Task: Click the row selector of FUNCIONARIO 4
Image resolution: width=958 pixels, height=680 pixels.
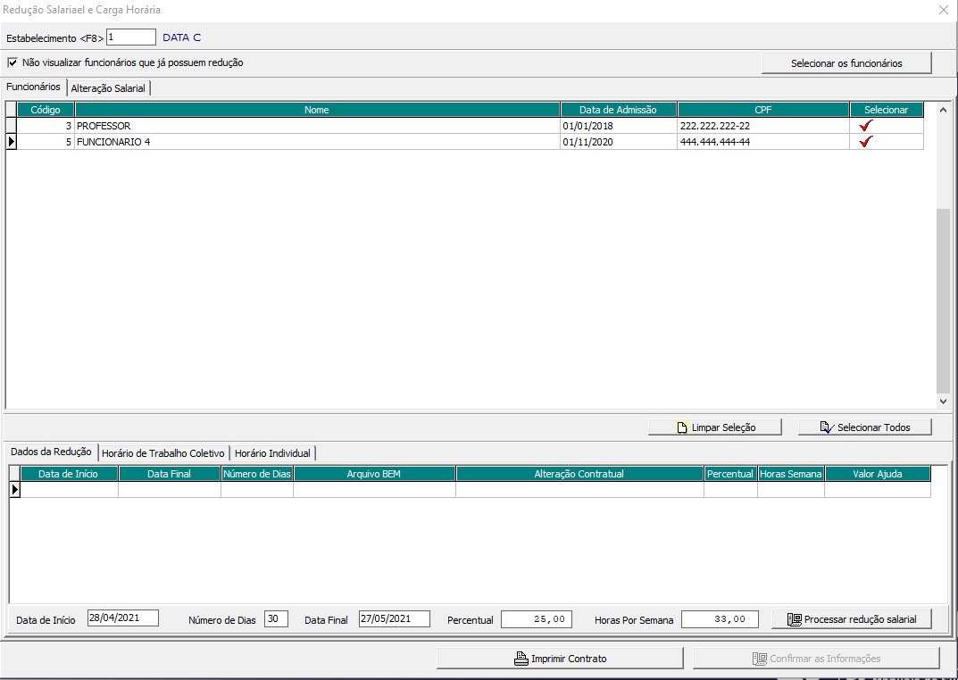Action: coord(11,142)
